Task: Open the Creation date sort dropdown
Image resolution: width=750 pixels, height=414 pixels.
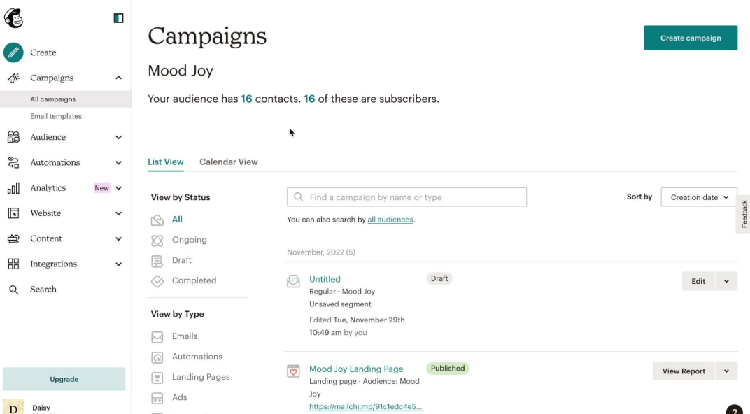Action: point(698,197)
